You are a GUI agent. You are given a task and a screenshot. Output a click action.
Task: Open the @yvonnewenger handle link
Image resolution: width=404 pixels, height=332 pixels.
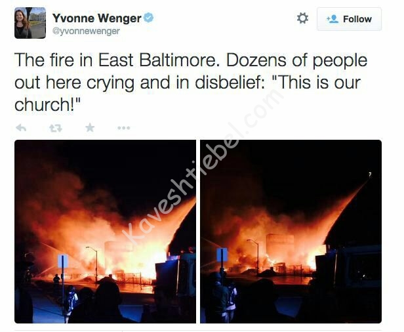86,31
